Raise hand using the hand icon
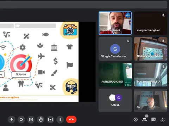Image resolution: width=169 pixels, height=126 pixels. point(41,119)
